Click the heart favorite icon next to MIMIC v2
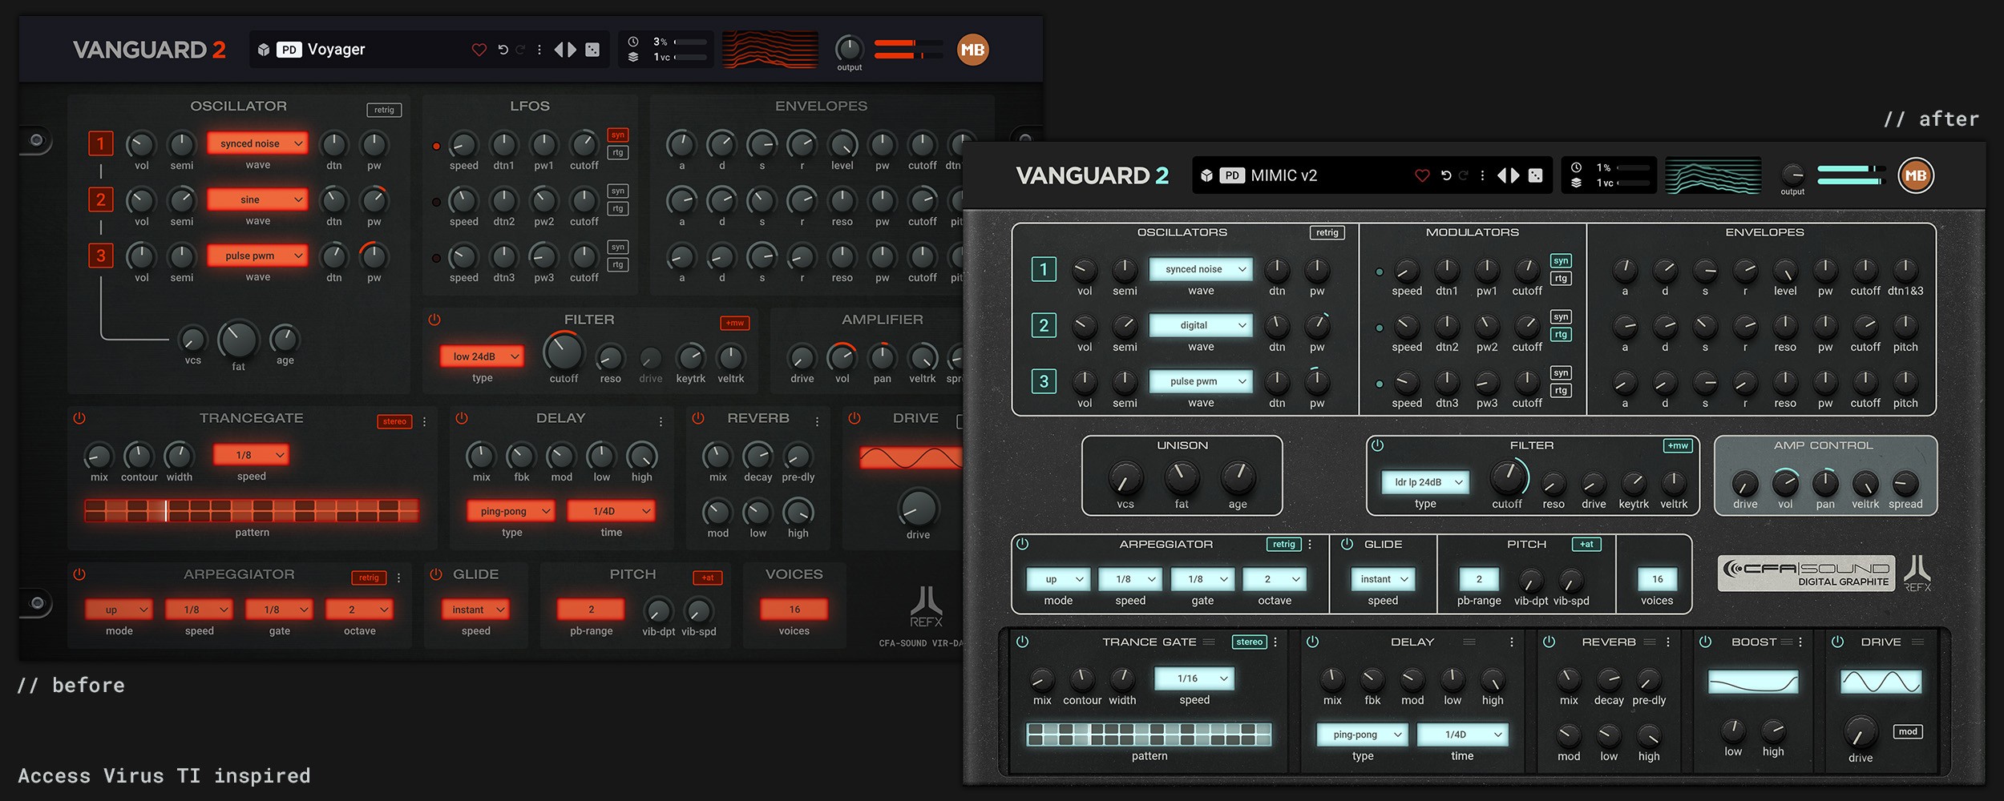Screen dimensions: 2004x801 (1422, 175)
